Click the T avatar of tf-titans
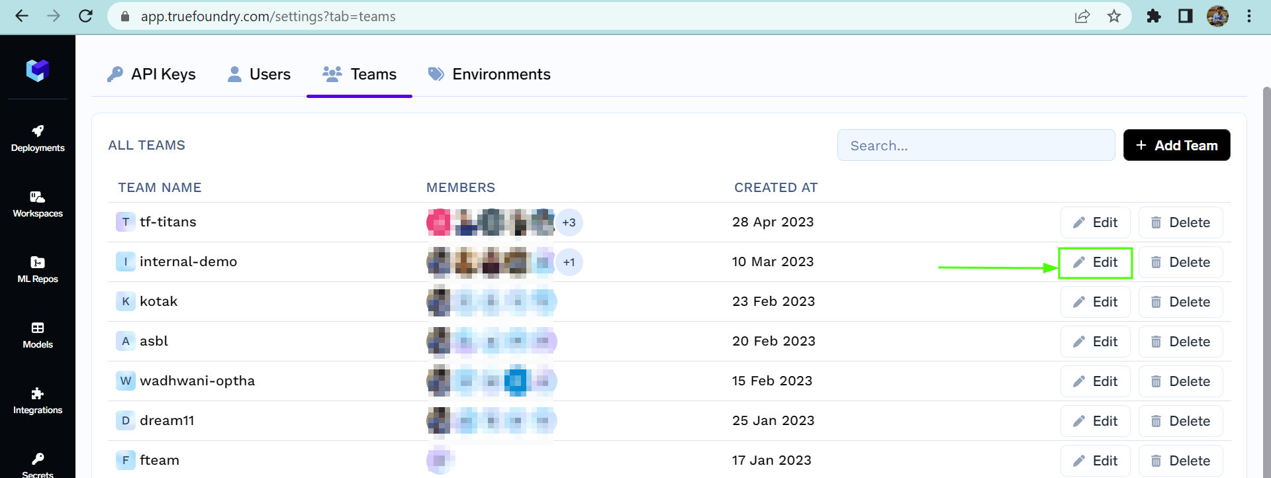 (x=126, y=222)
